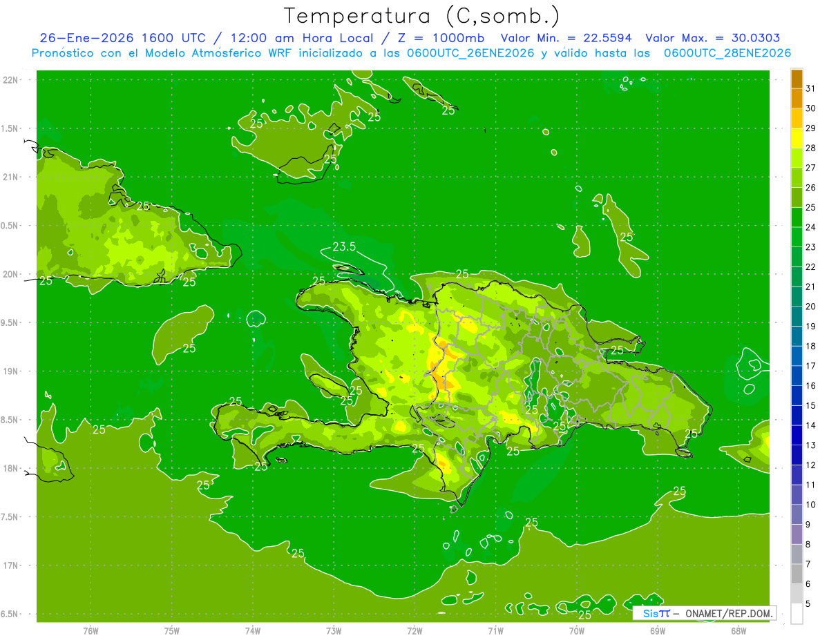
Task: Click the '18N' latitude axis label
Action: coord(10,468)
